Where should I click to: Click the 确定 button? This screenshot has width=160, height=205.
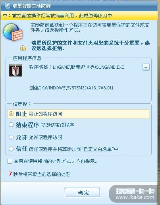(x=82, y=193)
